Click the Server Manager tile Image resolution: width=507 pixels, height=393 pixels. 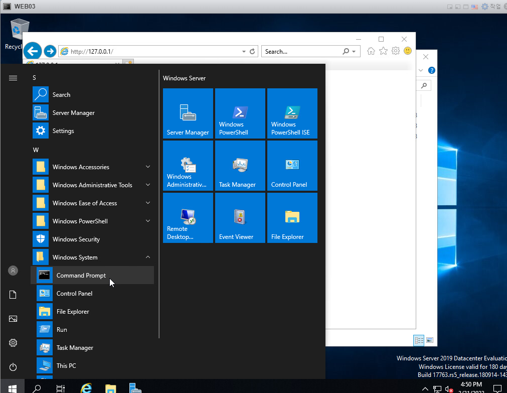188,113
